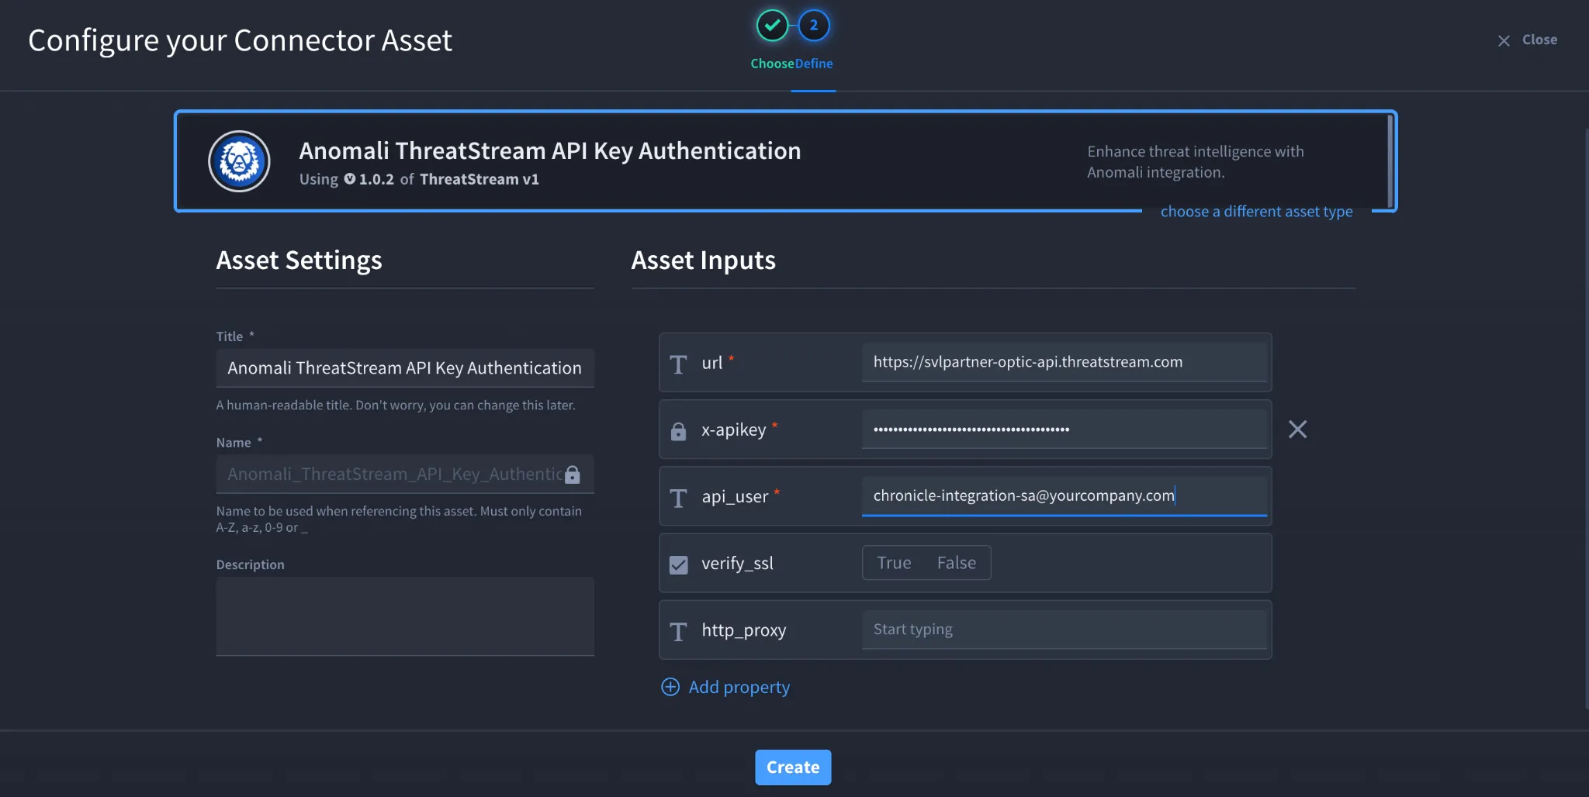
Task: Click the 'Asset Settings' heading
Action: (299, 260)
